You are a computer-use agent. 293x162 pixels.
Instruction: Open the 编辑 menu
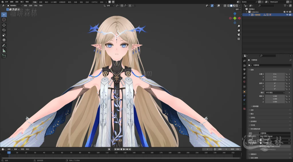tap(11, 2)
